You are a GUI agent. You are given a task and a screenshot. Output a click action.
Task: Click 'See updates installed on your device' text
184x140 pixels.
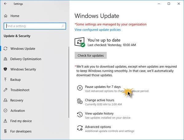tap(108, 118)
